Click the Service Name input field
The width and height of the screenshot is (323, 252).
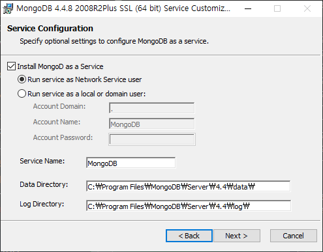[131, 163]
